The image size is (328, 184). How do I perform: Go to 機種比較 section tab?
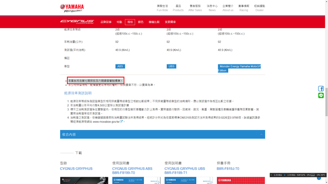pyautogui.click(x=154, y=22)
